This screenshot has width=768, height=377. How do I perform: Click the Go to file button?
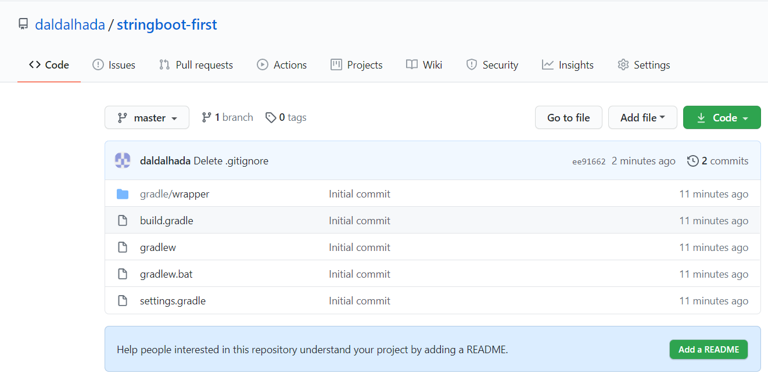tap(569, 117)
